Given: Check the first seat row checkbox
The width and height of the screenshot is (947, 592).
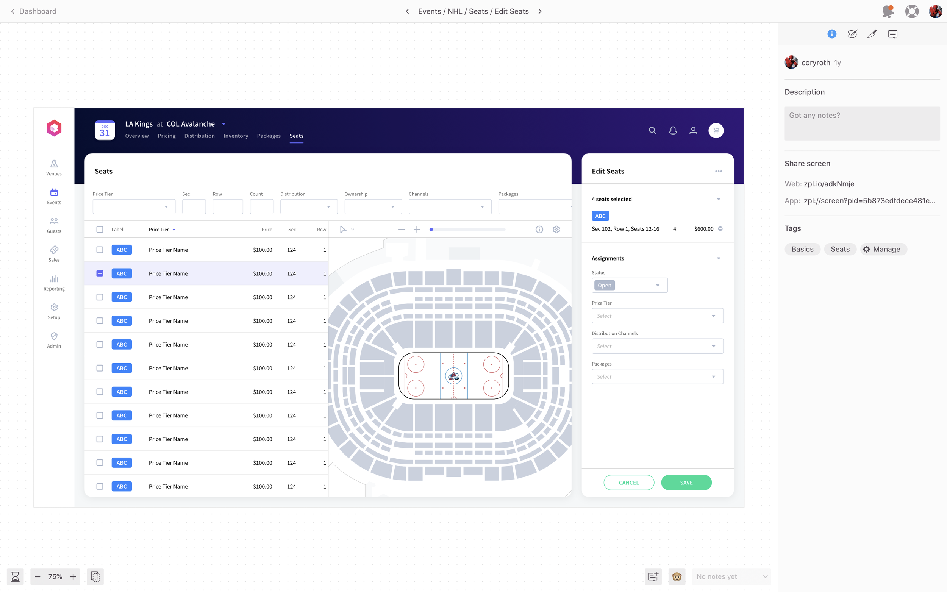Looking at the screenshot, I should (x=100, y=250).
